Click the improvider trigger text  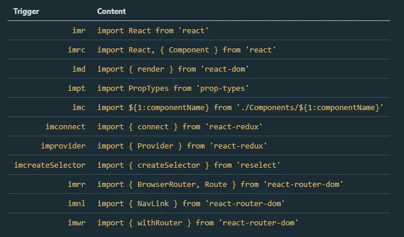click(x=63, y=146)
